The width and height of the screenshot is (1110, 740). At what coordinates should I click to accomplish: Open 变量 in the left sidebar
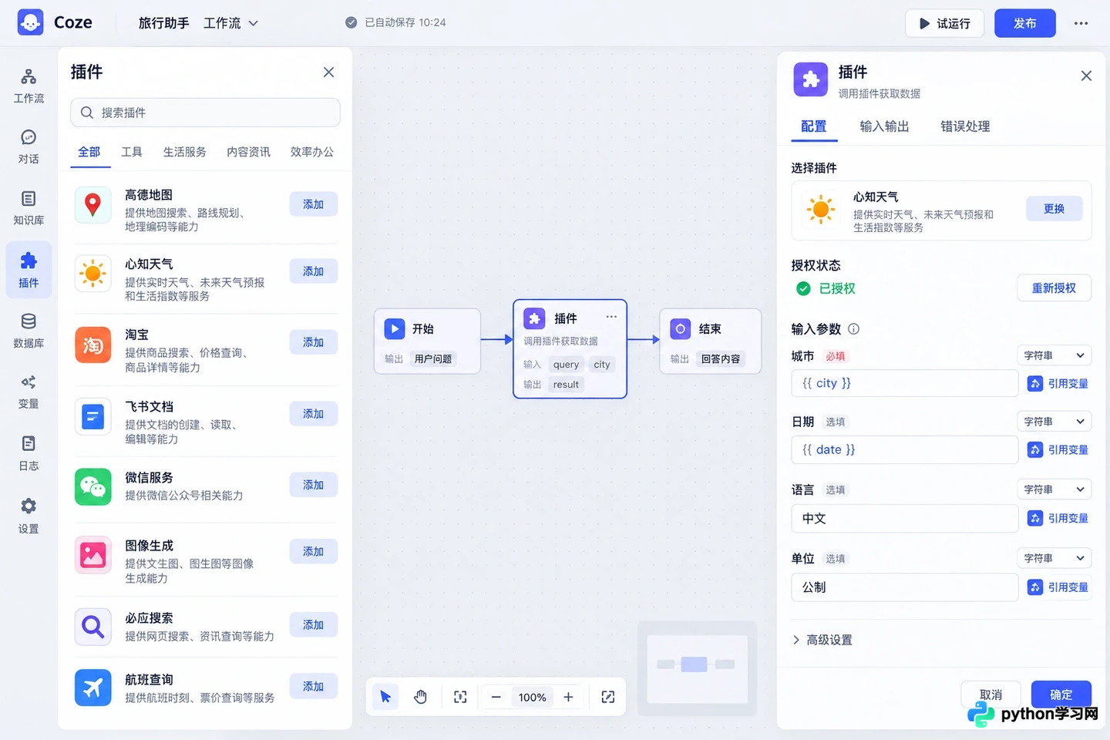[x=29, y=392]
